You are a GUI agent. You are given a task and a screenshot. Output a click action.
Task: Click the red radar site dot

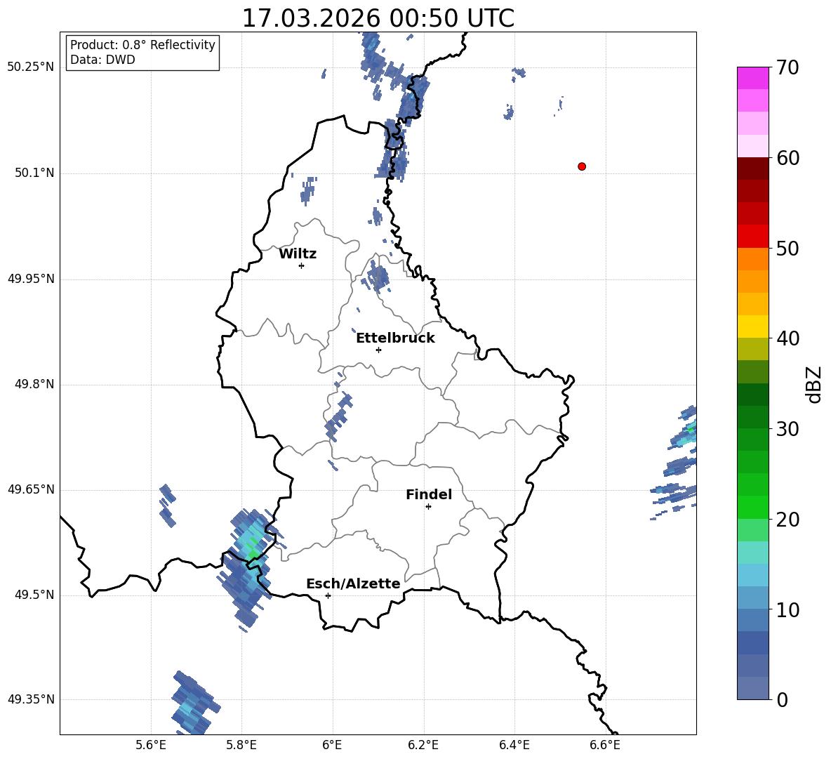581,166
